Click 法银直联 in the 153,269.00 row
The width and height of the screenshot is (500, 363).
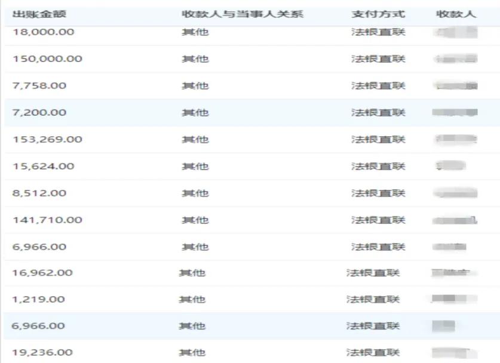[378, 139]
